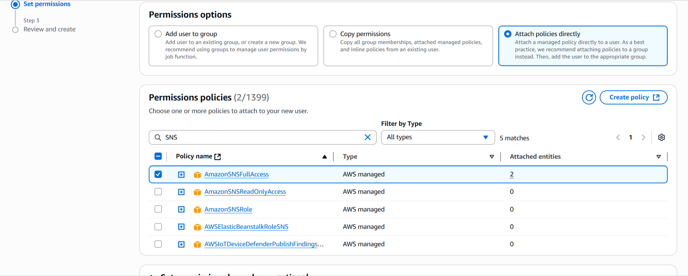Go to previous page of policies

coord(618,137)
